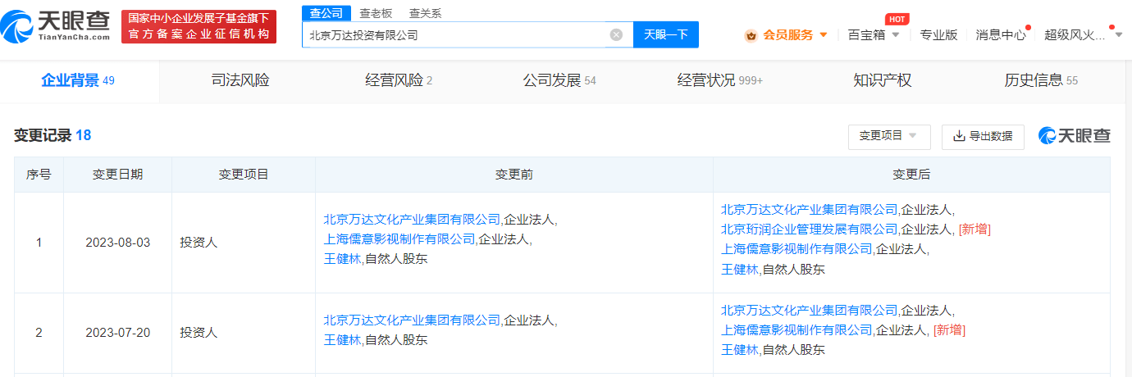Open 北京万达文化产业集团有限公司 link in row 1 变更前
Image resolution: width=1132 pixels, height=377 pixels.
412,219
